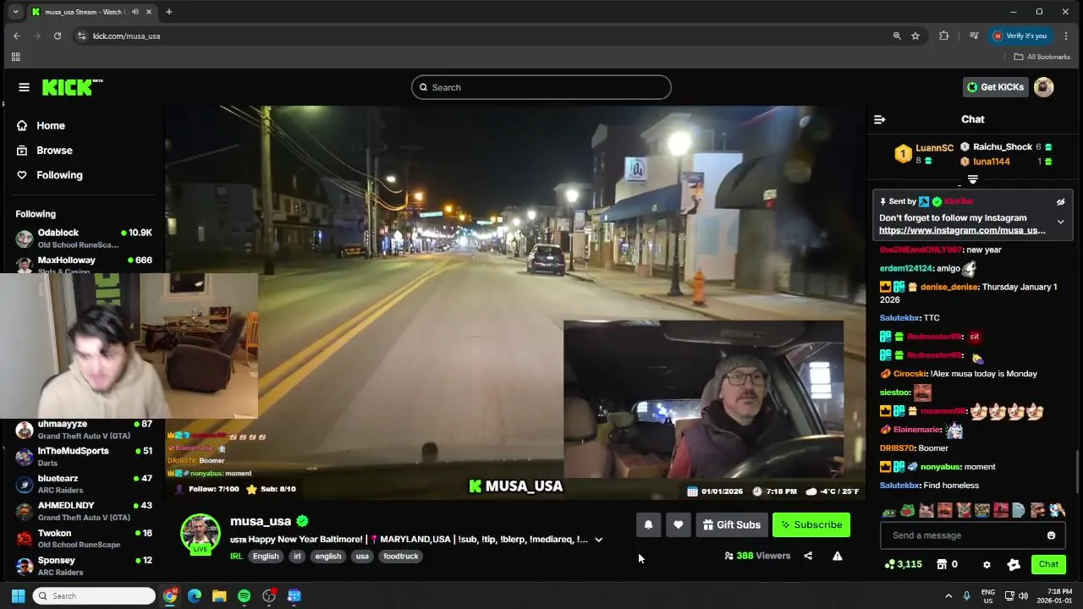Click the chat scrollbar
Image resolution: width=1083 pixels, height=609 pixels.
click(x=1078, y=471)
